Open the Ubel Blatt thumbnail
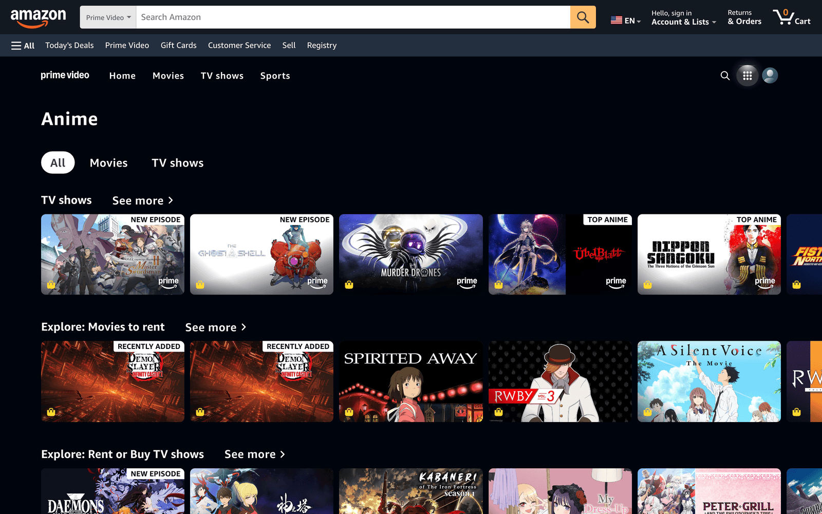This screenshot has height=514, width=822. tap(560, 254)
